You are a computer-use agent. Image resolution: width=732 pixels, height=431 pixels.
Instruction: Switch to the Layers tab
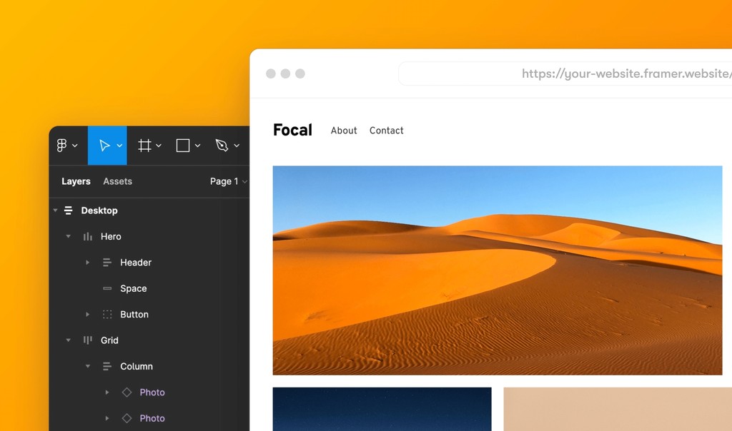pos(76,181)
